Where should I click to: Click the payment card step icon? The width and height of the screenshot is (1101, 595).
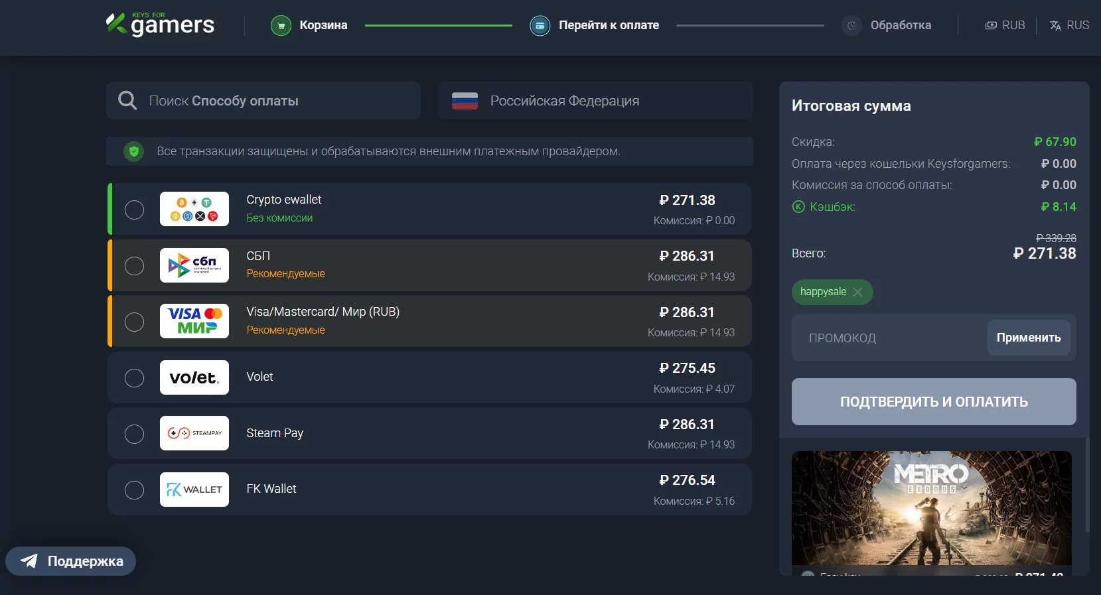click(540, 26)
